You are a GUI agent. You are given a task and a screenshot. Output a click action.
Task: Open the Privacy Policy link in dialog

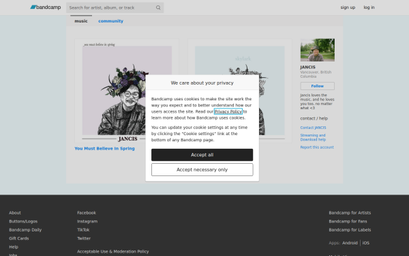228,111
